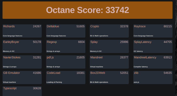The width and height of the screenshot is (177, 96).
Task: Select the GB Emulator score 41686
Action: [37, 73]
